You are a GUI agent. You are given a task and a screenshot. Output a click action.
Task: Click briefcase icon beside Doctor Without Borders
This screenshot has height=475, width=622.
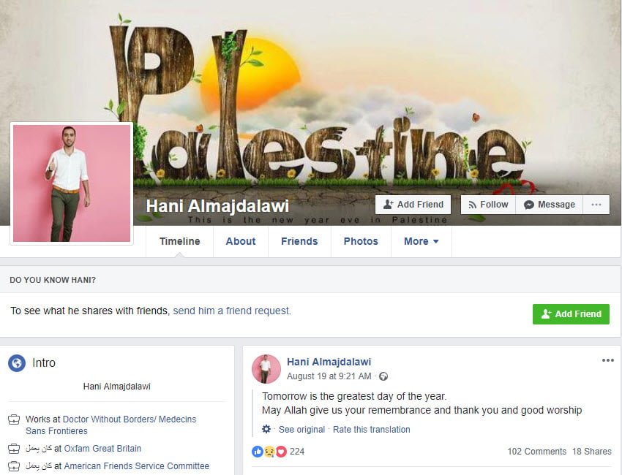coord(14,419)
